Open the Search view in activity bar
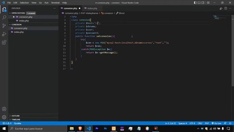Viewport: 234px width, 132px height. (4, 18)
